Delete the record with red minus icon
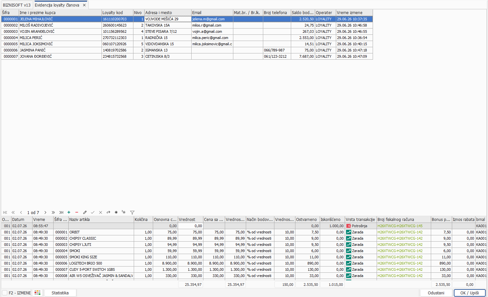The image size is (488, 297). click(x=77, y=212)
